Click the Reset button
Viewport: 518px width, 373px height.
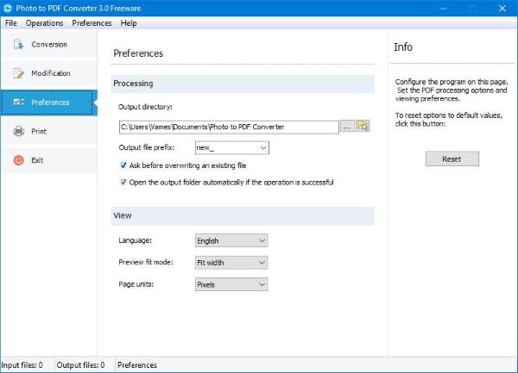click(x=452, y=159)
